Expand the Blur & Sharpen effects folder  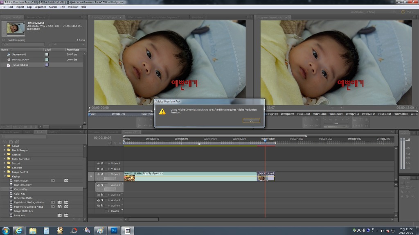pyautogui.click(x=5, y=150)
